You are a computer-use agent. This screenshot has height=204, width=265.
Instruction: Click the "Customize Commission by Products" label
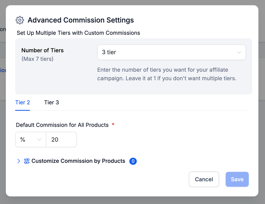(78, 161)
